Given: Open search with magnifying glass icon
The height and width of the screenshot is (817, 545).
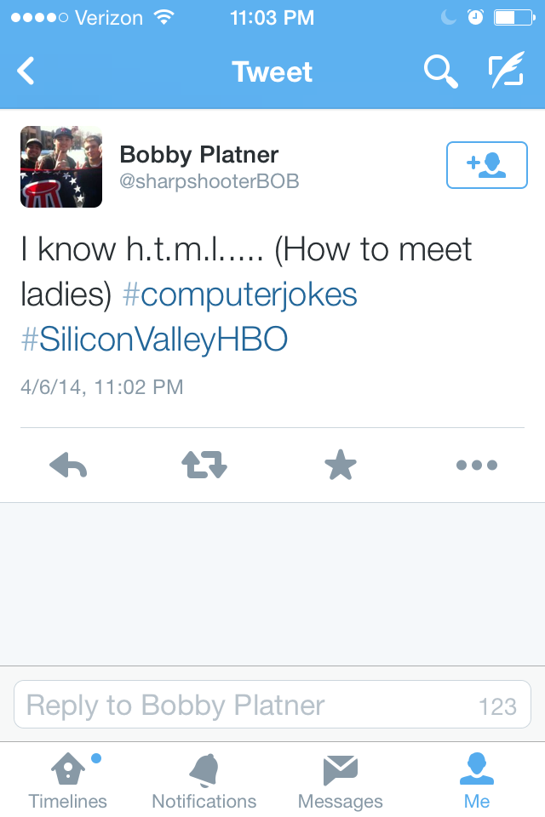Looking at the screenshot, I should point(440,71).
